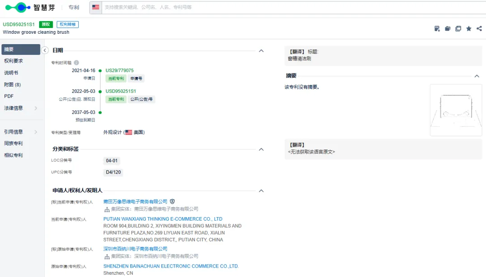This screenshot has width=486, height=277.
Task: Collapse the 日期 section
Action: [x=261, y=50]
